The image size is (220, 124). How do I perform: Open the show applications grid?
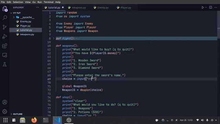pyautogui.click(x=5, y=120)
